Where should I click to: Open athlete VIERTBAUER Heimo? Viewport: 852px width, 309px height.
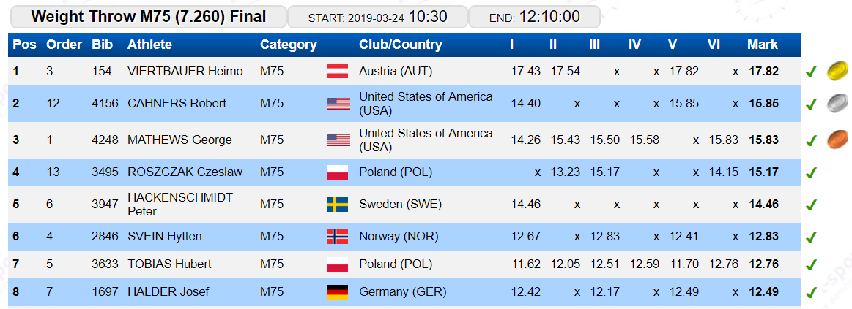point(185,71)
